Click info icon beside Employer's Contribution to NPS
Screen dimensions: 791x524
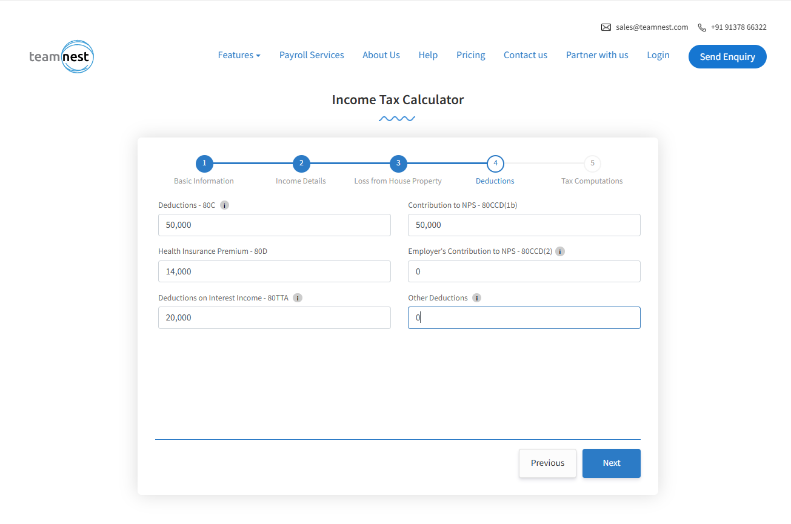click(x=560, y=251)
